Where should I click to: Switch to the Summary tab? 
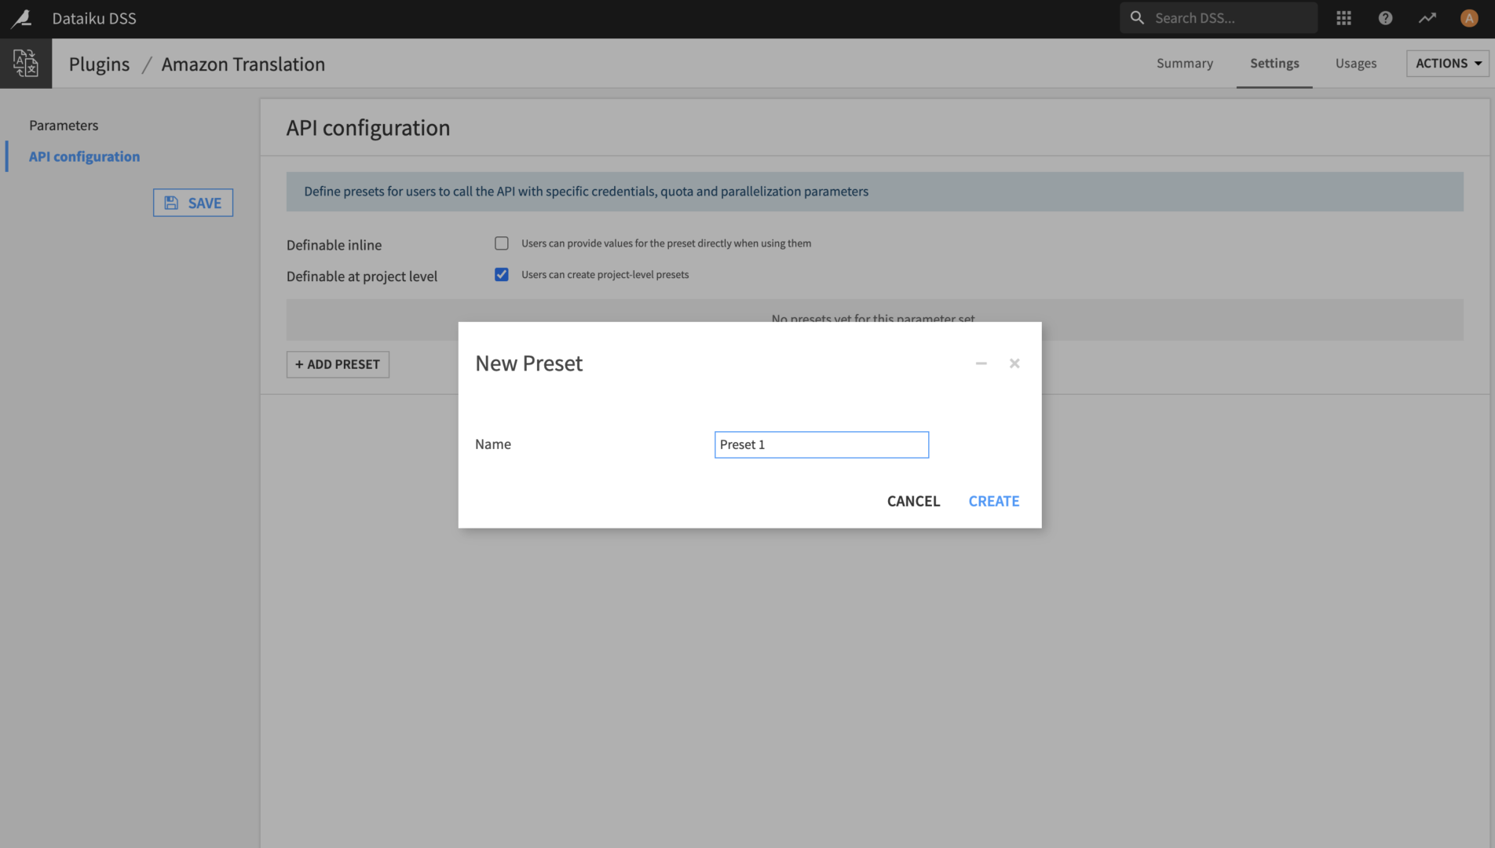click(1185, 63)
